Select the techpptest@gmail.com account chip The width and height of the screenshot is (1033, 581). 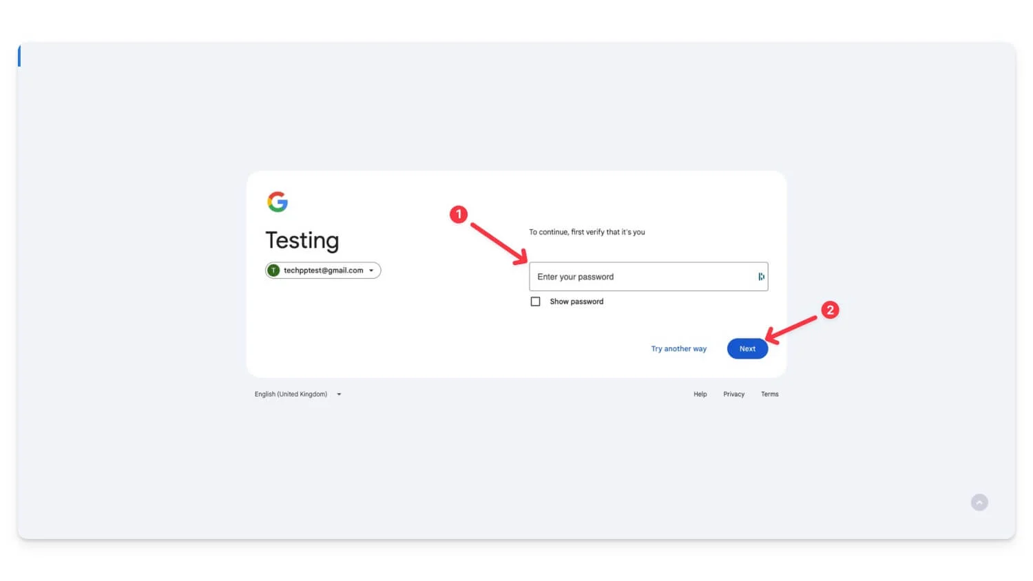(x=323, y=271)
